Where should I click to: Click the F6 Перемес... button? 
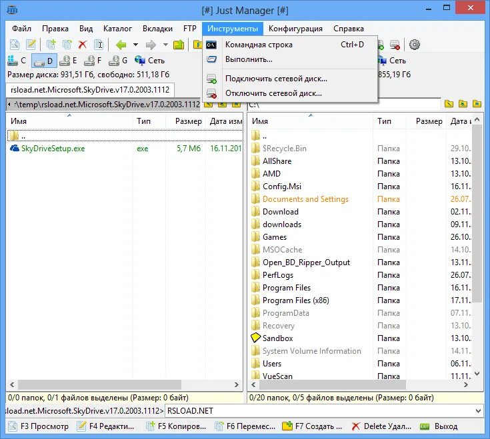(245, 426)
